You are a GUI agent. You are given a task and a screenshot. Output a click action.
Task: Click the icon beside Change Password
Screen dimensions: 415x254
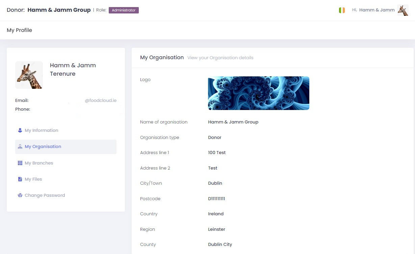(x=20, y=195)
